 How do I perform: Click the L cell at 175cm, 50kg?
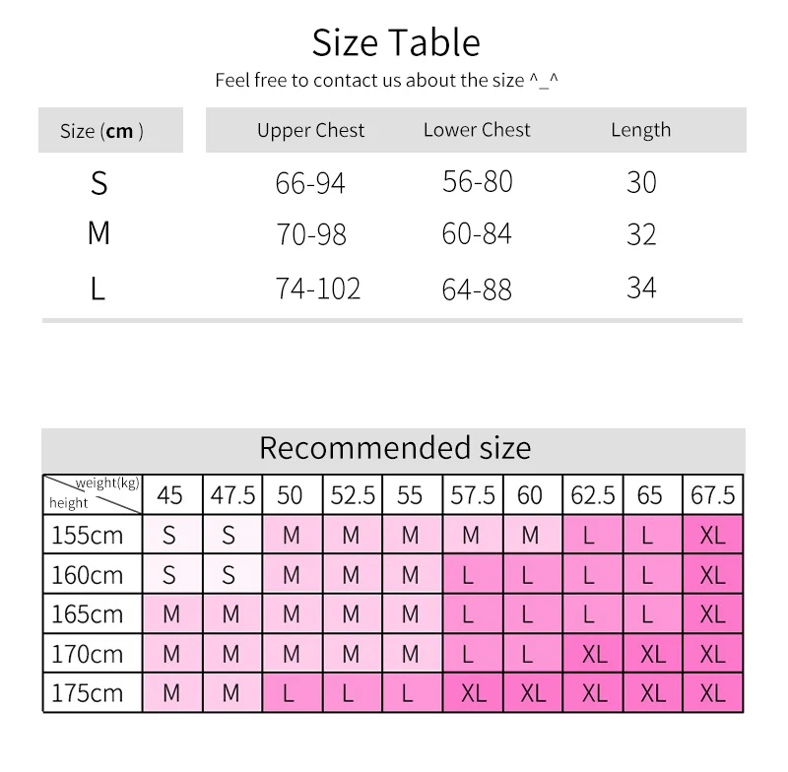292,692
